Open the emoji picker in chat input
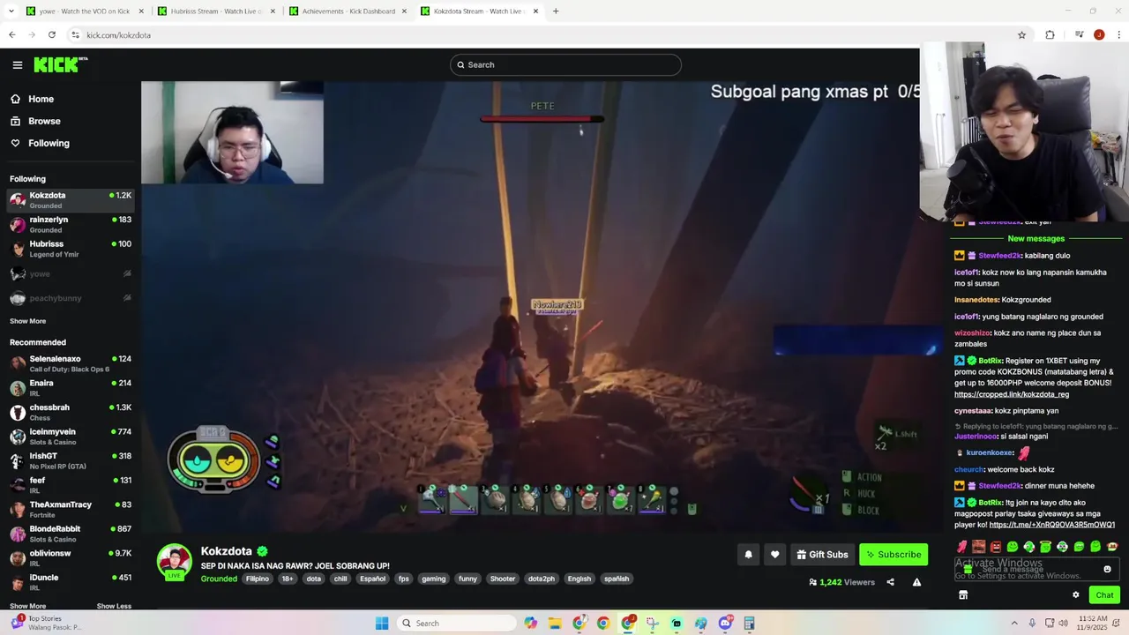Screen dimensions: 1129x635 pyautogui.click(x=1108, y=569)
